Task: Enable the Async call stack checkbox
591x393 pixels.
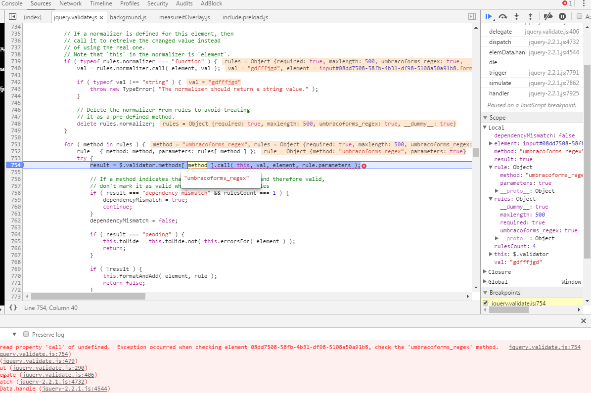Action: [579, 17]
